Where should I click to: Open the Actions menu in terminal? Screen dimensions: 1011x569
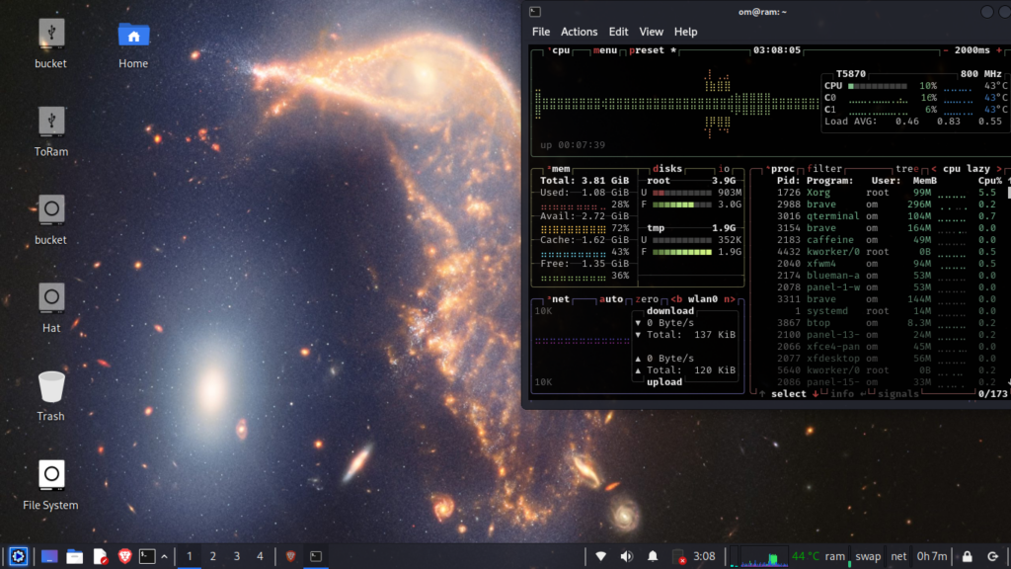(x=579, y=32)
